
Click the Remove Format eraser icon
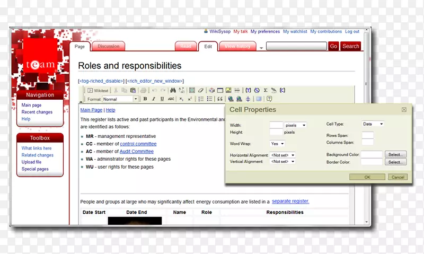click(201, 90)
